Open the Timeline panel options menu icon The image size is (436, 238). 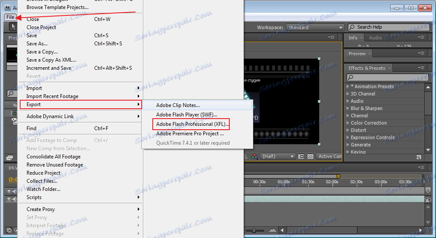(x=421, y=167)
